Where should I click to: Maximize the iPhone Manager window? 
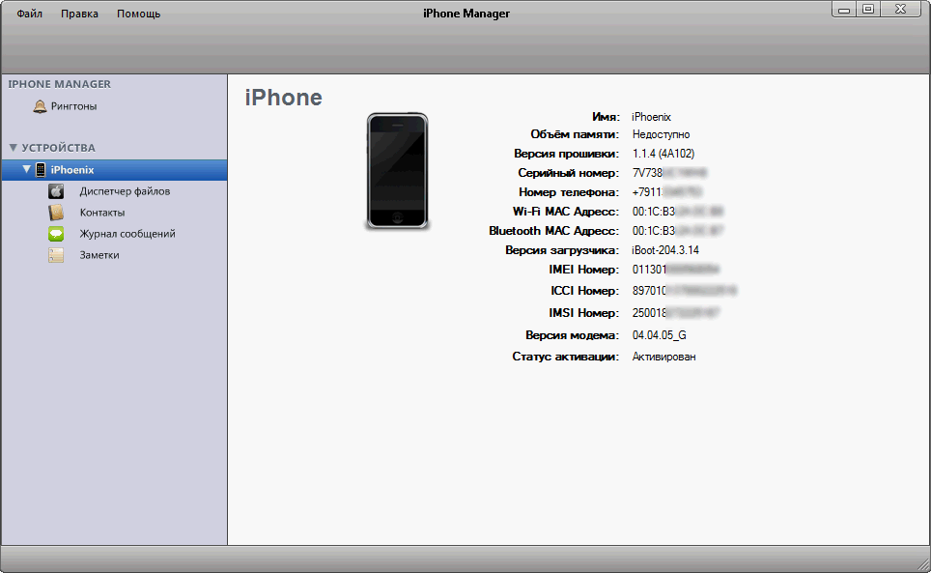coord(868,9)
